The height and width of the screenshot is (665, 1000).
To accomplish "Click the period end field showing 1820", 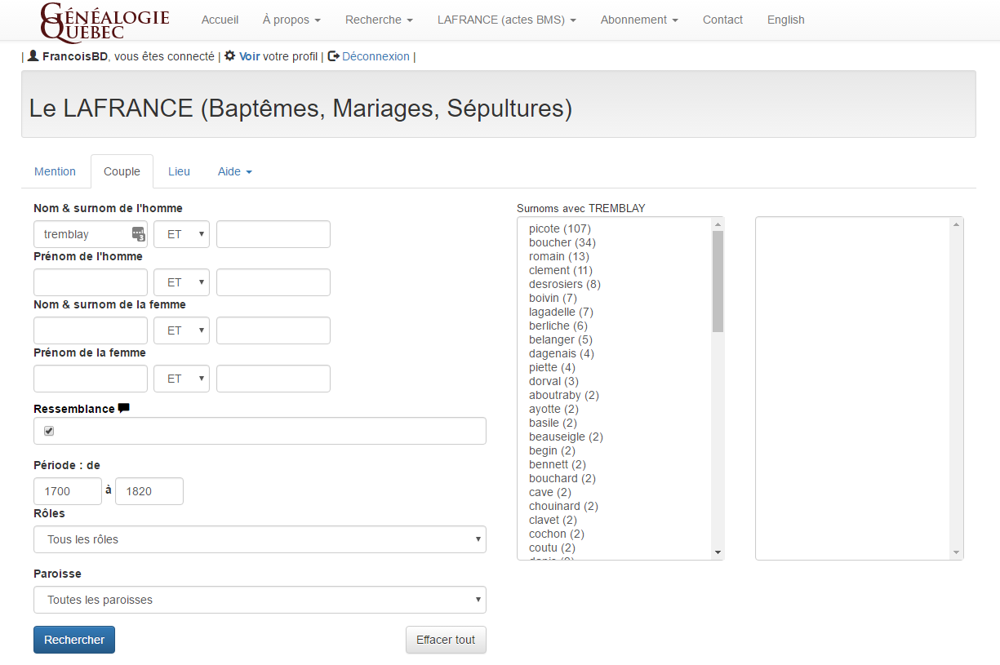I will click(149, 491).
